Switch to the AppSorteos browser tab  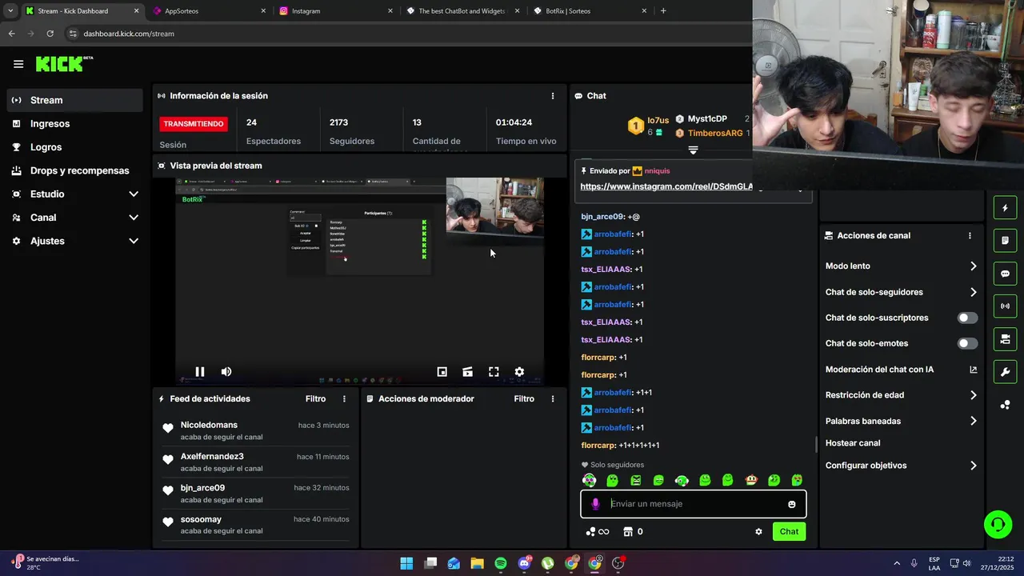pyautogui.click(x=208, y=11)
